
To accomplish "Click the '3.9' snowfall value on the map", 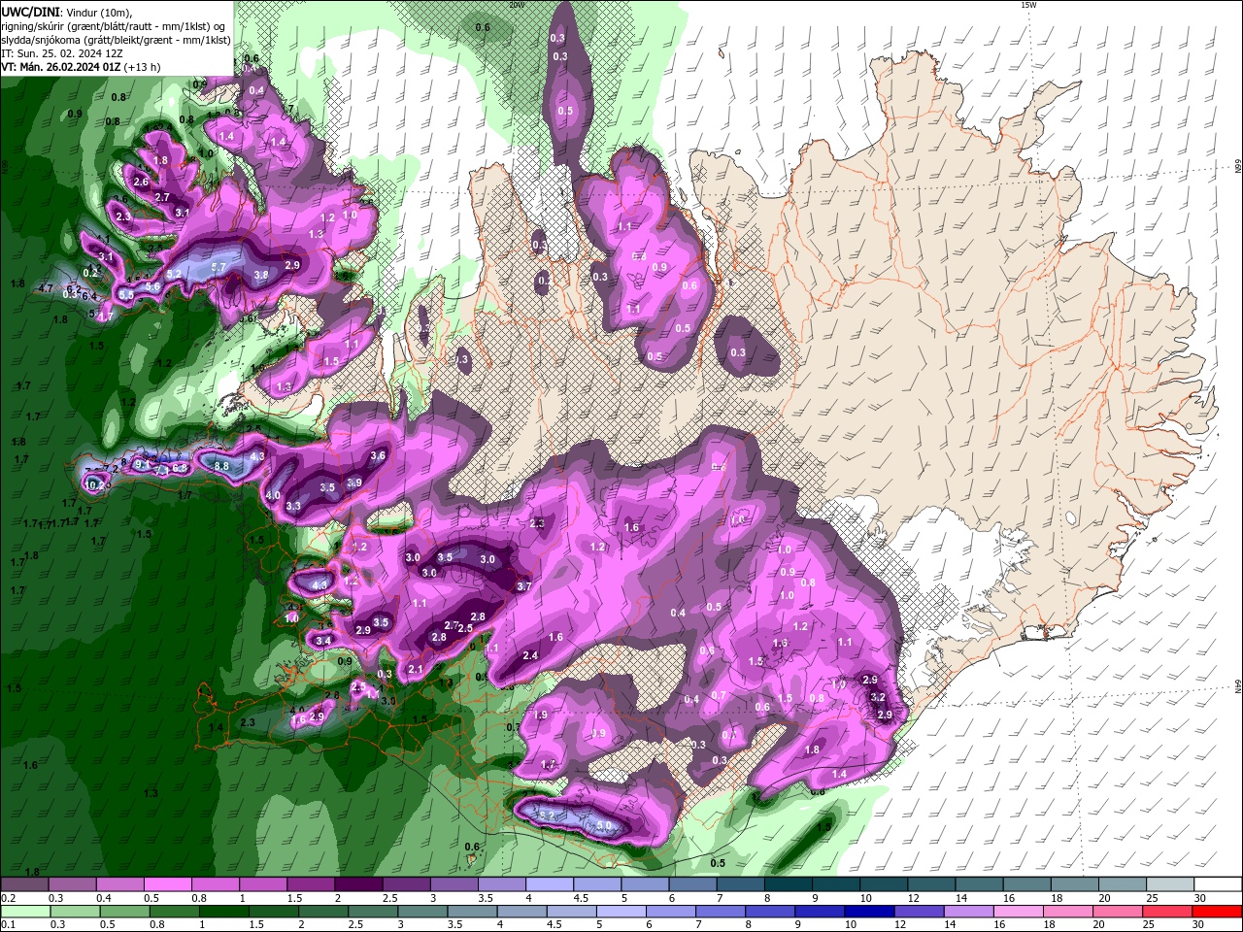I will 354,483.
